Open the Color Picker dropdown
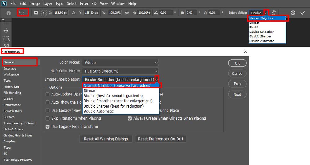 pyautogui.click(x=120, y=63)
